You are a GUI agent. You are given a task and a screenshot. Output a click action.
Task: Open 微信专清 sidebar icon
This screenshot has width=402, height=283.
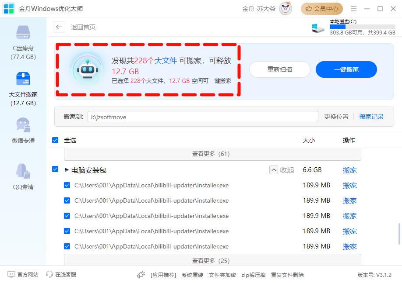click(x=23, y=126)
